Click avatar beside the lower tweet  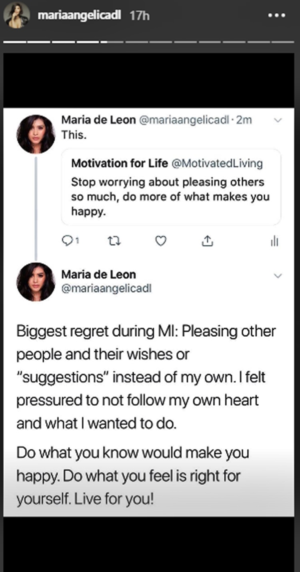tap(36, 281)
